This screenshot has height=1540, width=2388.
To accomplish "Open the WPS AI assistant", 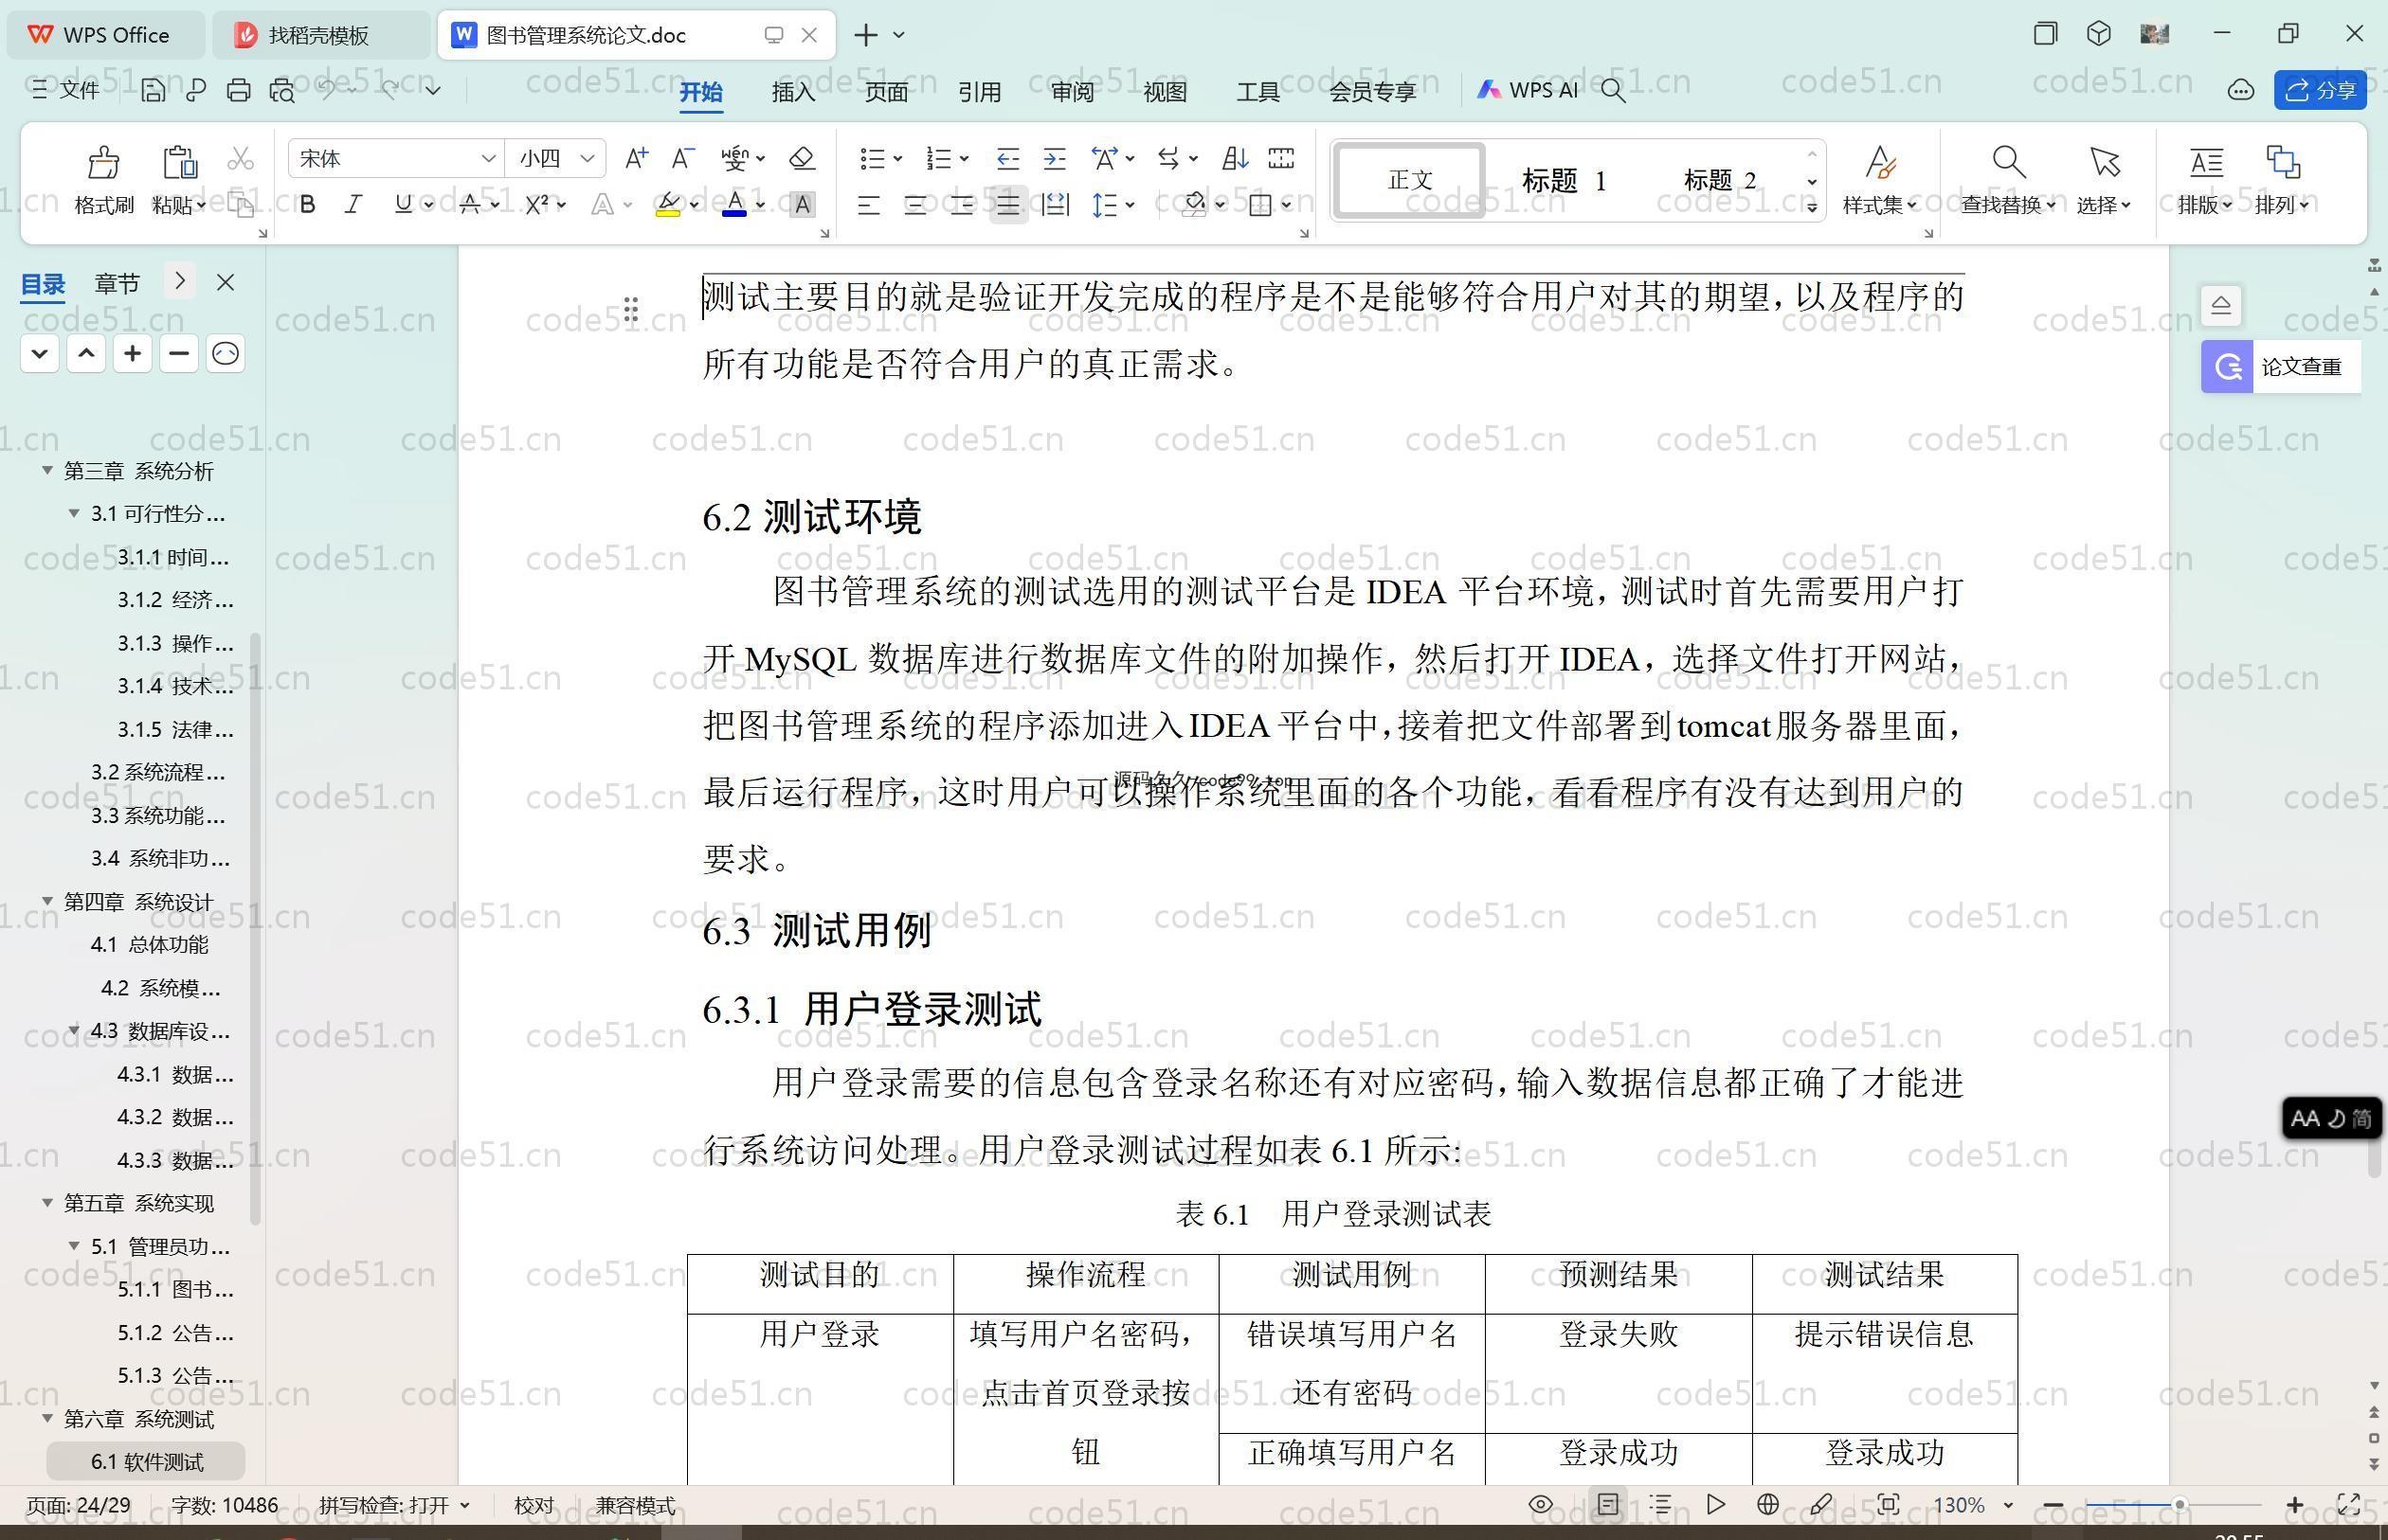I will click(x=1528, y=90).
